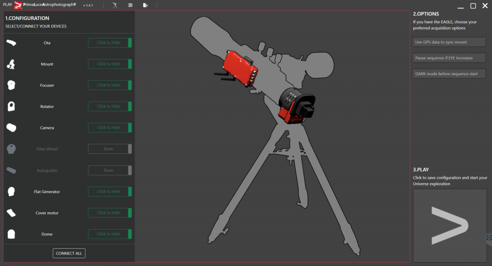Click the Ota telescope tube icon
The width and height of the screenshot is (492, 266).
click(12, 43)
